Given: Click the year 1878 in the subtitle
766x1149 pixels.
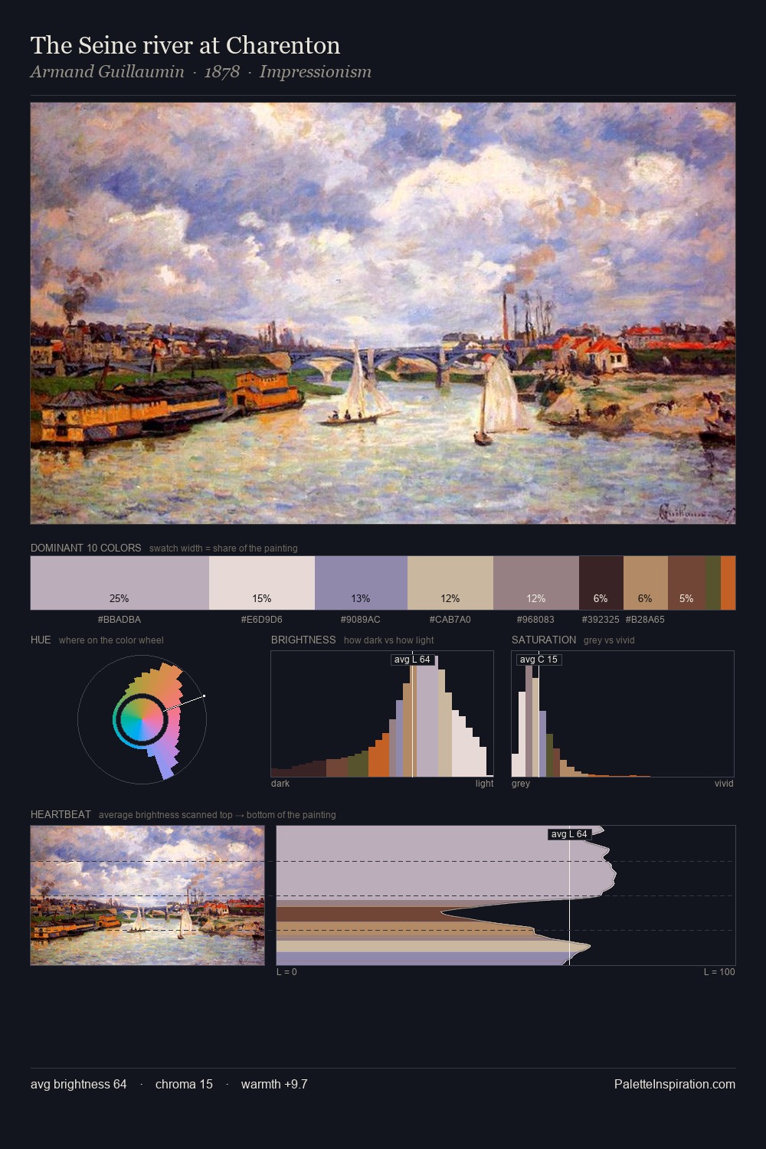Looking at the screenshot, I should coord(222,72).
